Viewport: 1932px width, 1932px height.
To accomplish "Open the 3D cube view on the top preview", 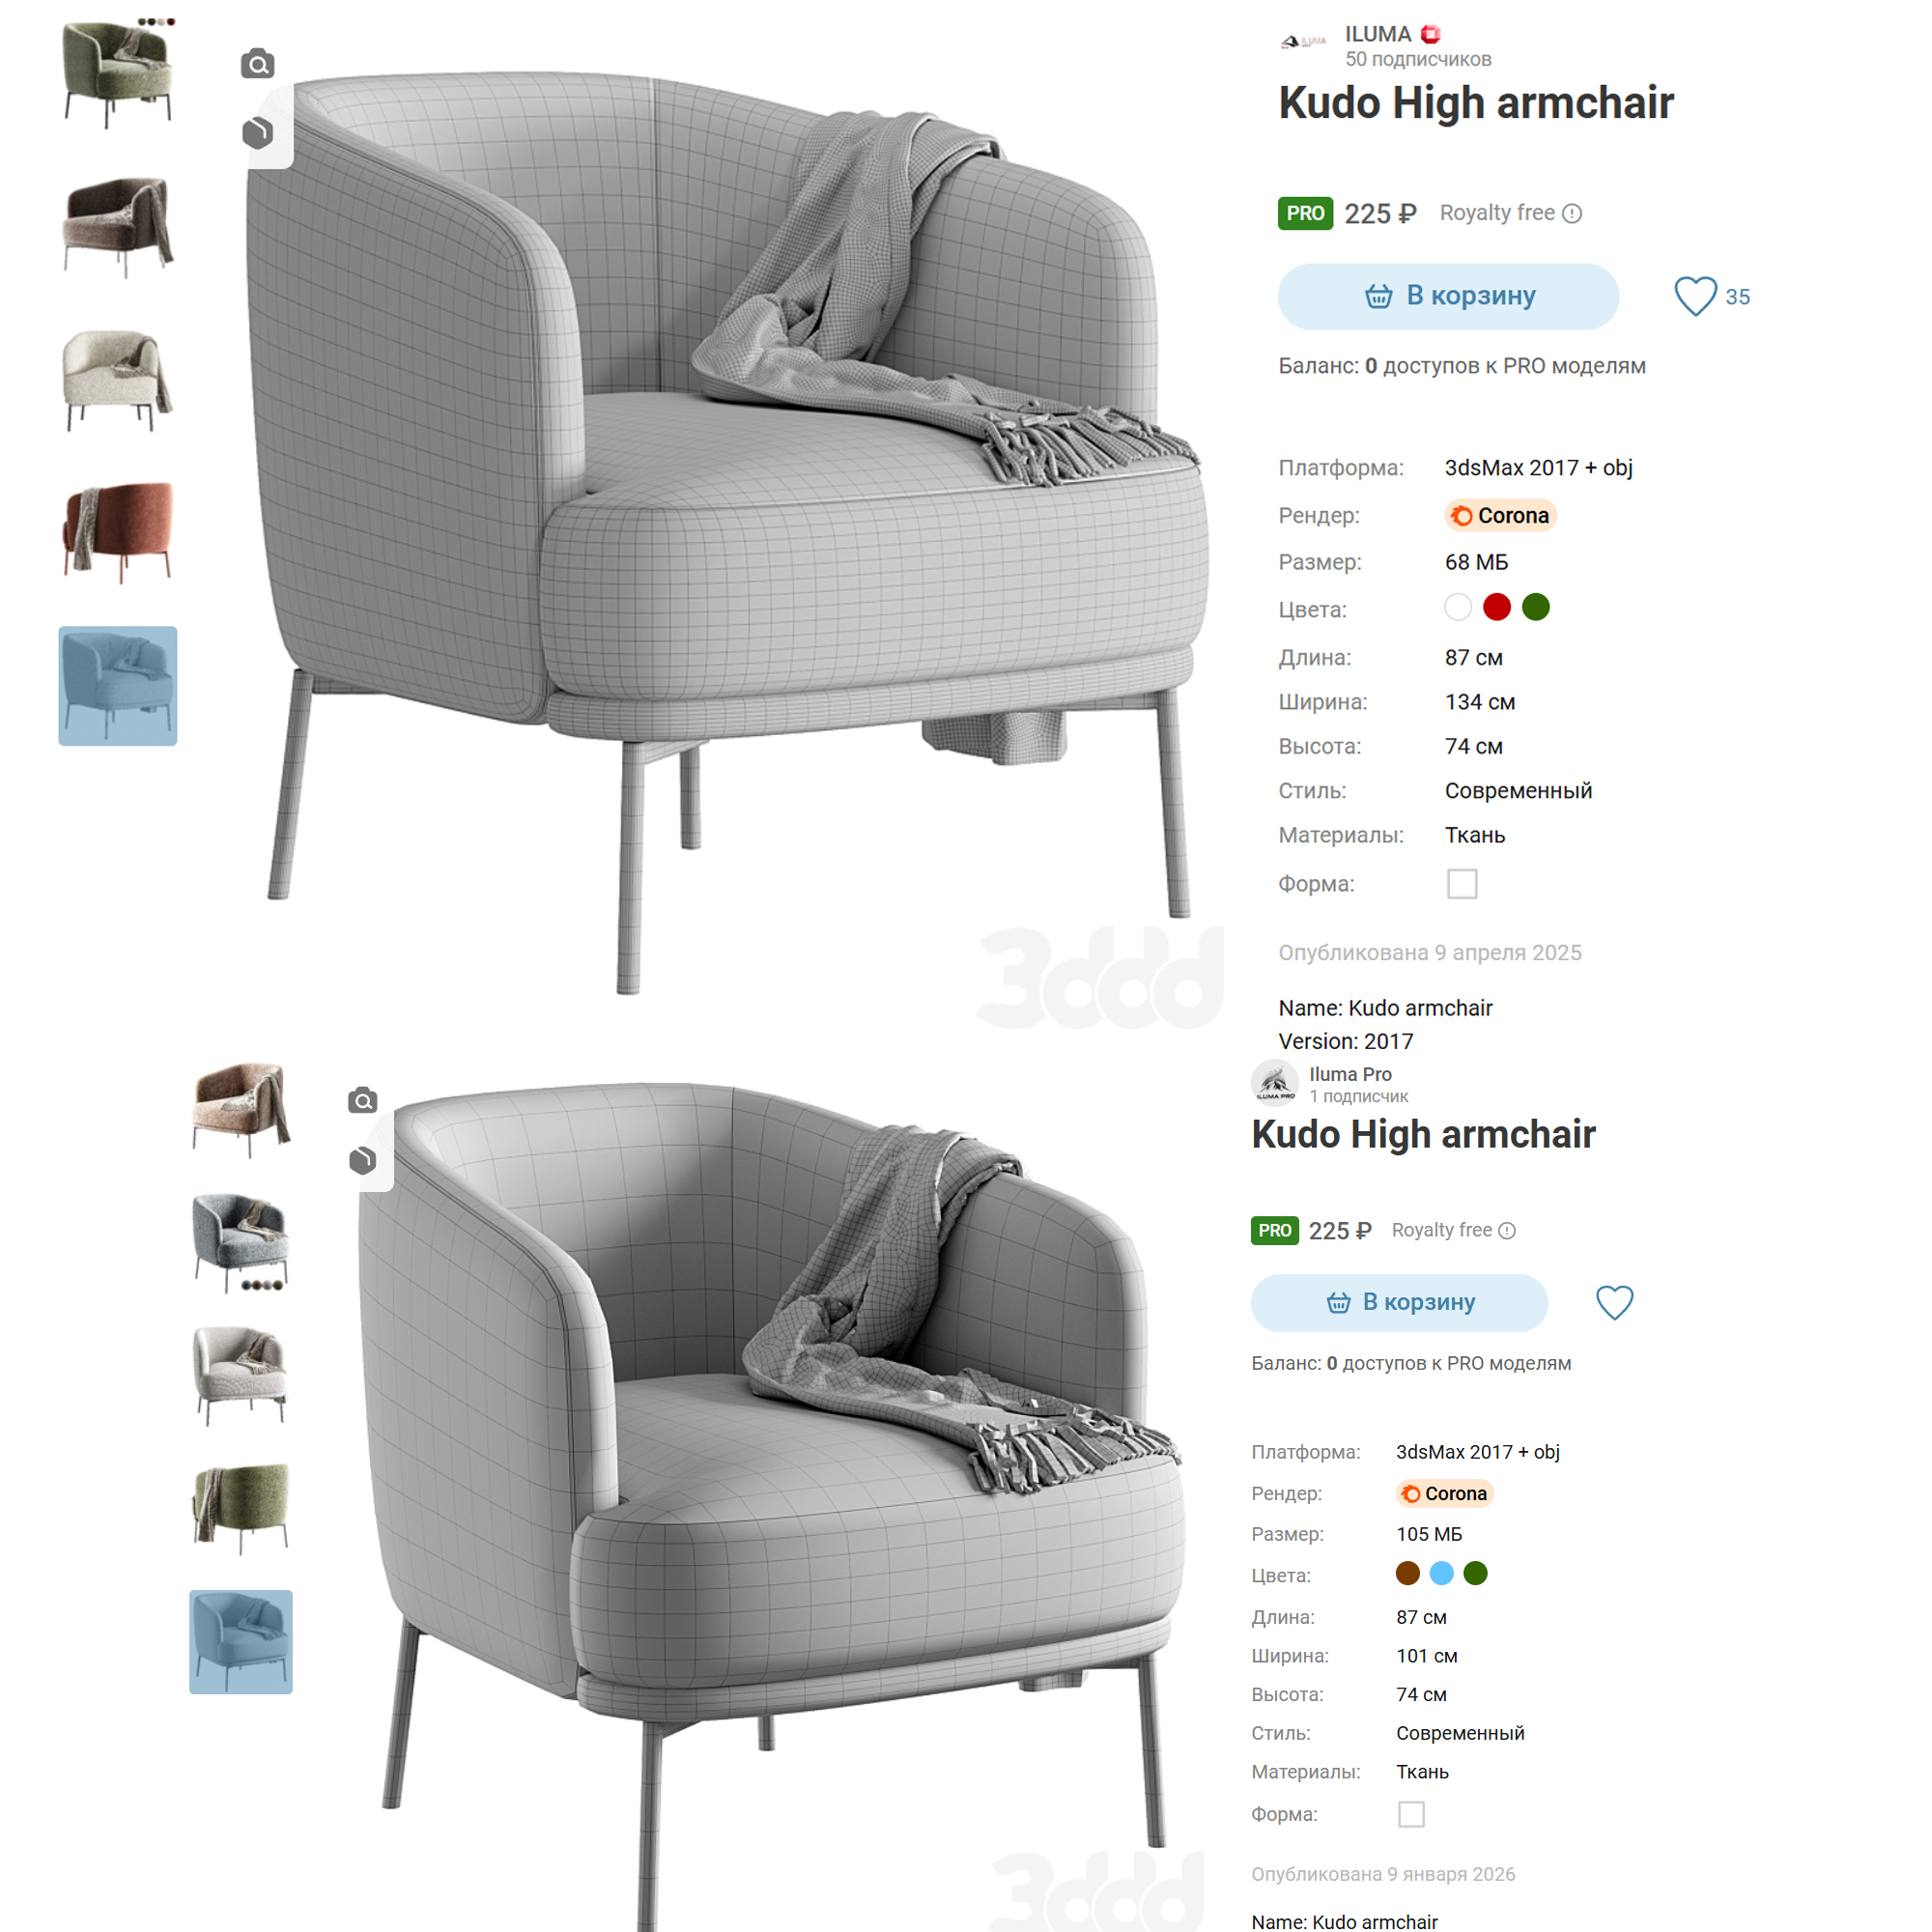I will pyautogui.click(x=258, y=133).
